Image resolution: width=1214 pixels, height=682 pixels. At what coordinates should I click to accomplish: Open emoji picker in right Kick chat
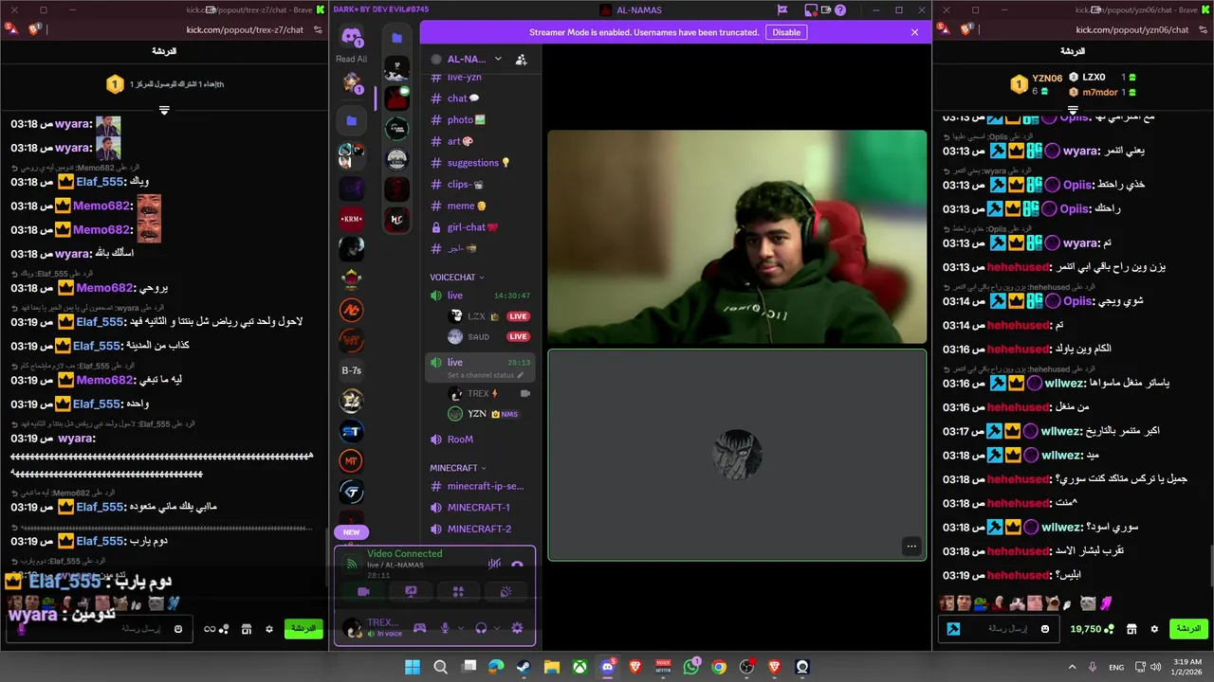tap(1045, 629)
